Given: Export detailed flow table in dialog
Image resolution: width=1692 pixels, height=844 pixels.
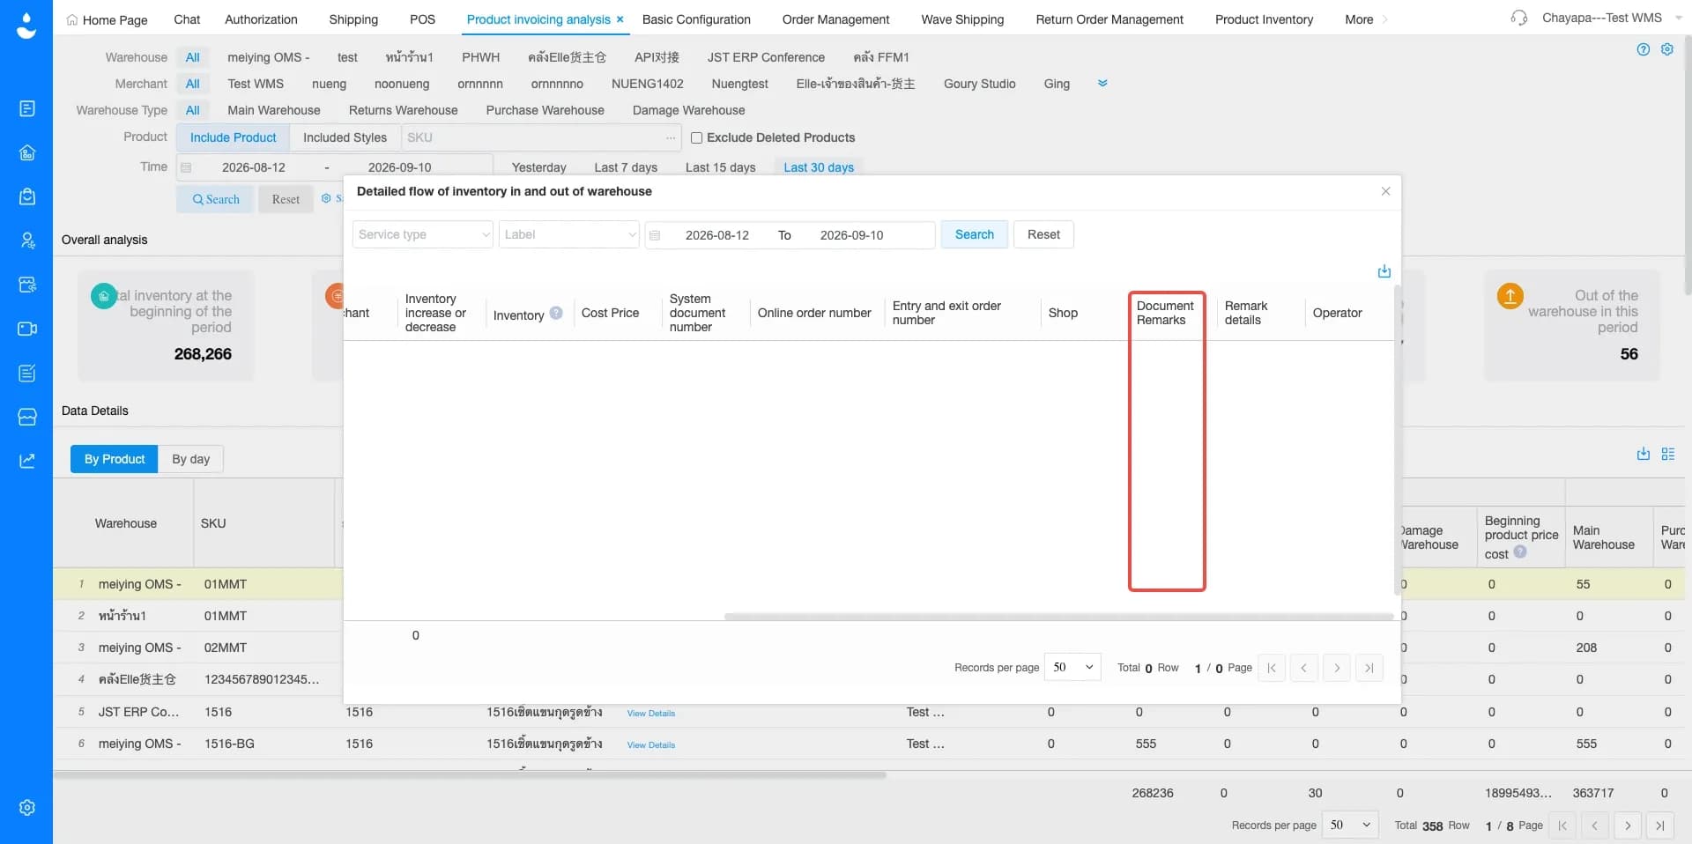Looking at the screenshot, I should (1384, 271).
